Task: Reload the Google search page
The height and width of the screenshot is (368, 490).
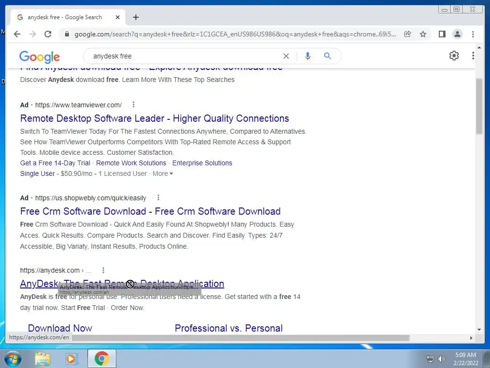Action: (x=48, y=34)
